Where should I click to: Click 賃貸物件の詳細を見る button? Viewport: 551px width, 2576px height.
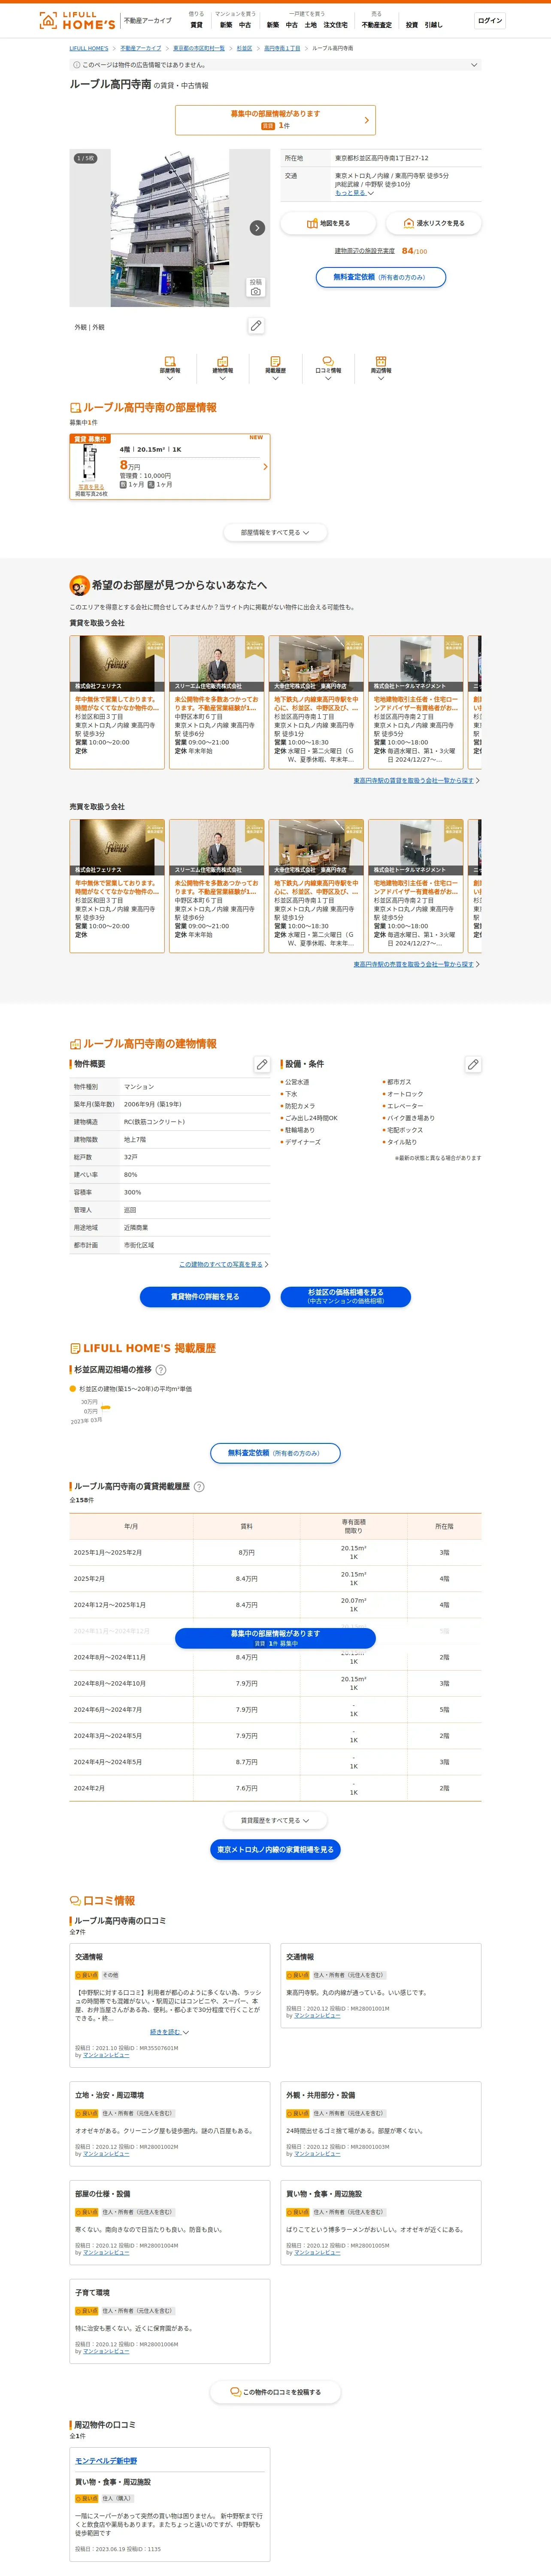tap(205, 1297)
